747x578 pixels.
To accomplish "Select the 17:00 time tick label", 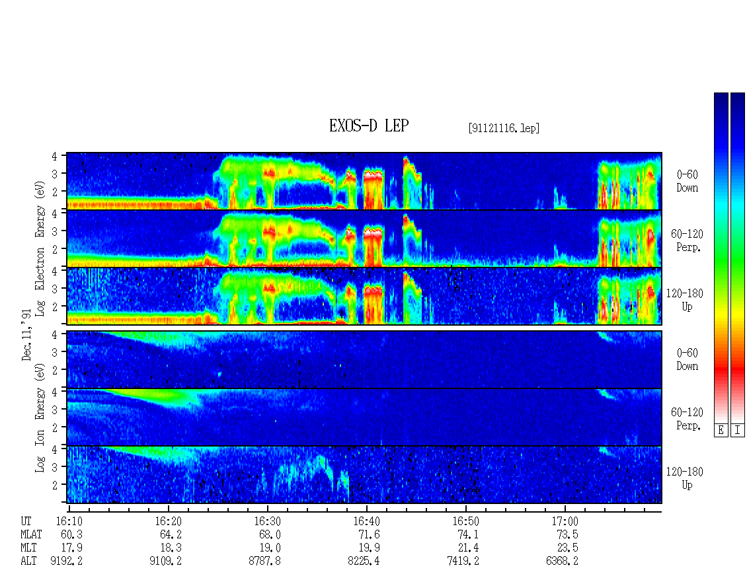I will point(565,521).
